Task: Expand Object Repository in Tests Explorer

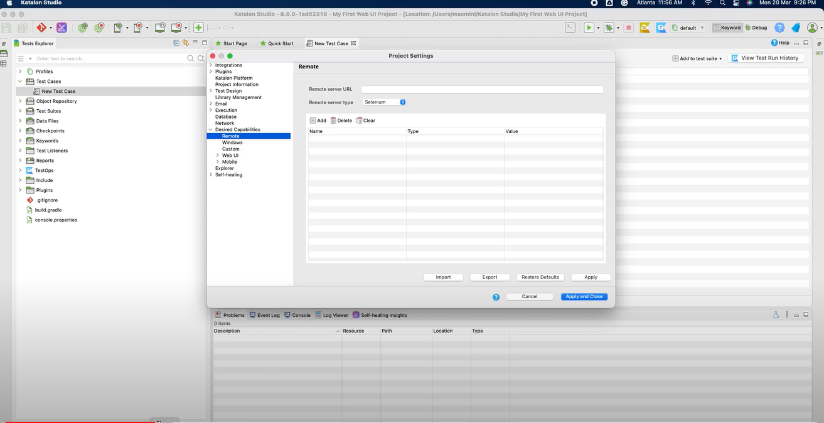Action: pyautogui.click(x=20, y=101)
